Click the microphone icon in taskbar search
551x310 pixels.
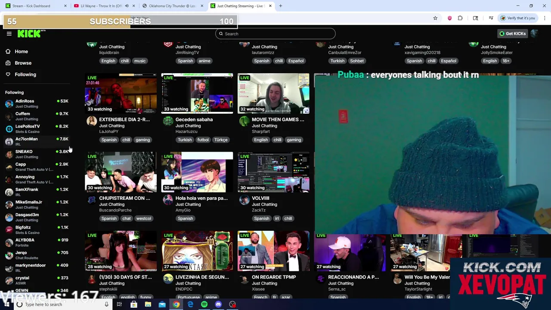click(x=106, y=304)
